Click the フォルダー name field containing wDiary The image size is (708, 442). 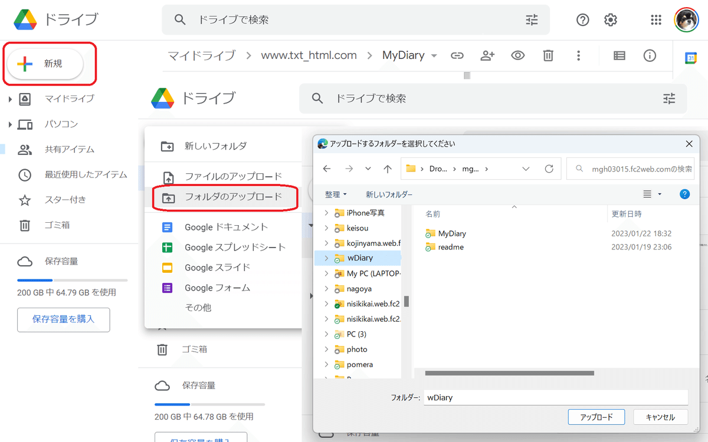point(555,398)
